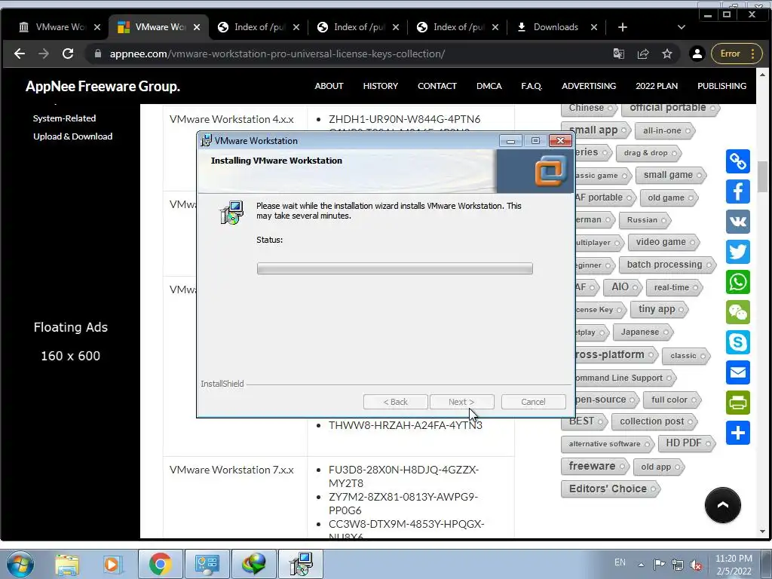Click the installation progress bar
This screenshot has width=772, height=579.
394,268
